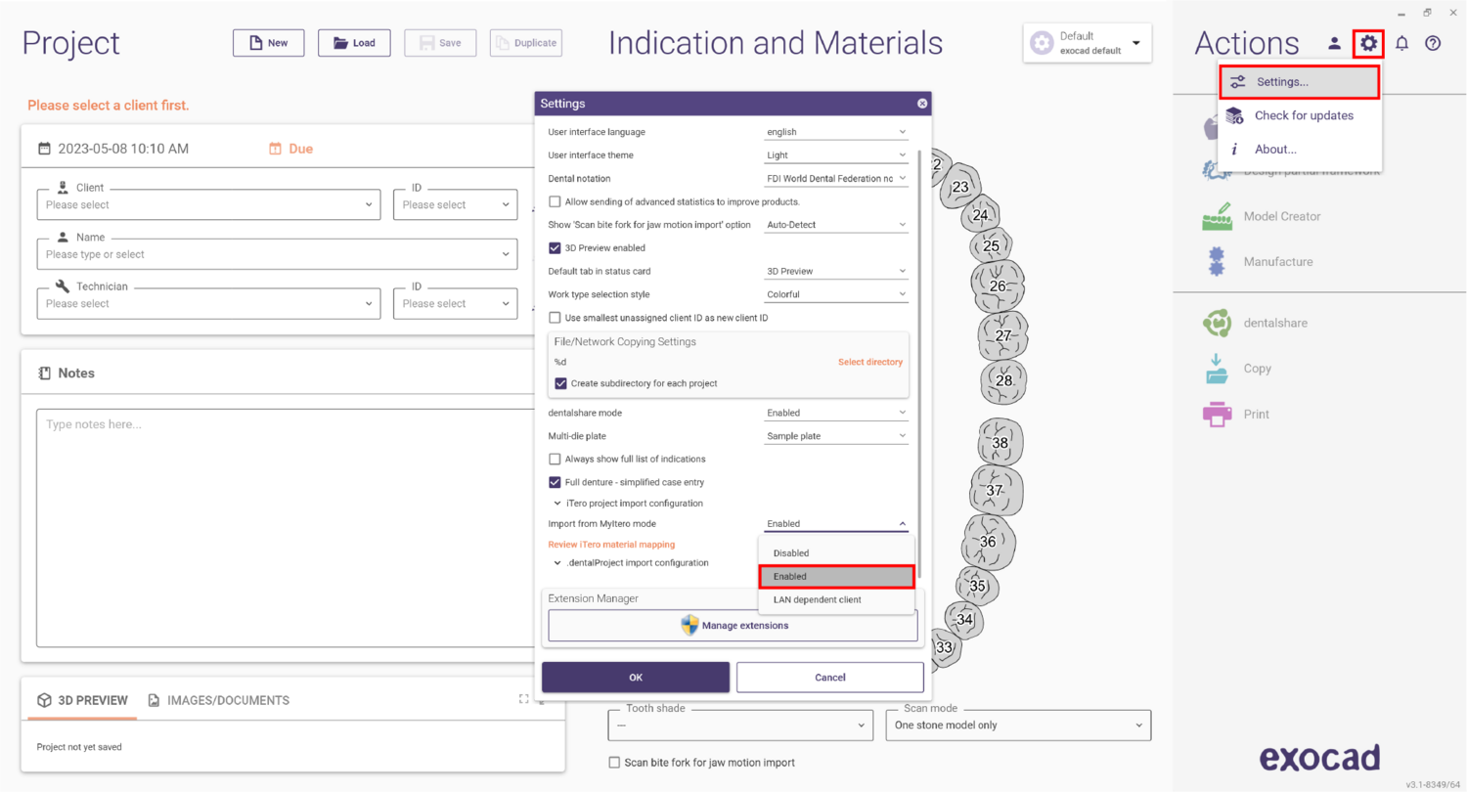Close the Settings dialog with X
The width and height of the screenshot is (1467, 792).
click(x=921, y=103)
